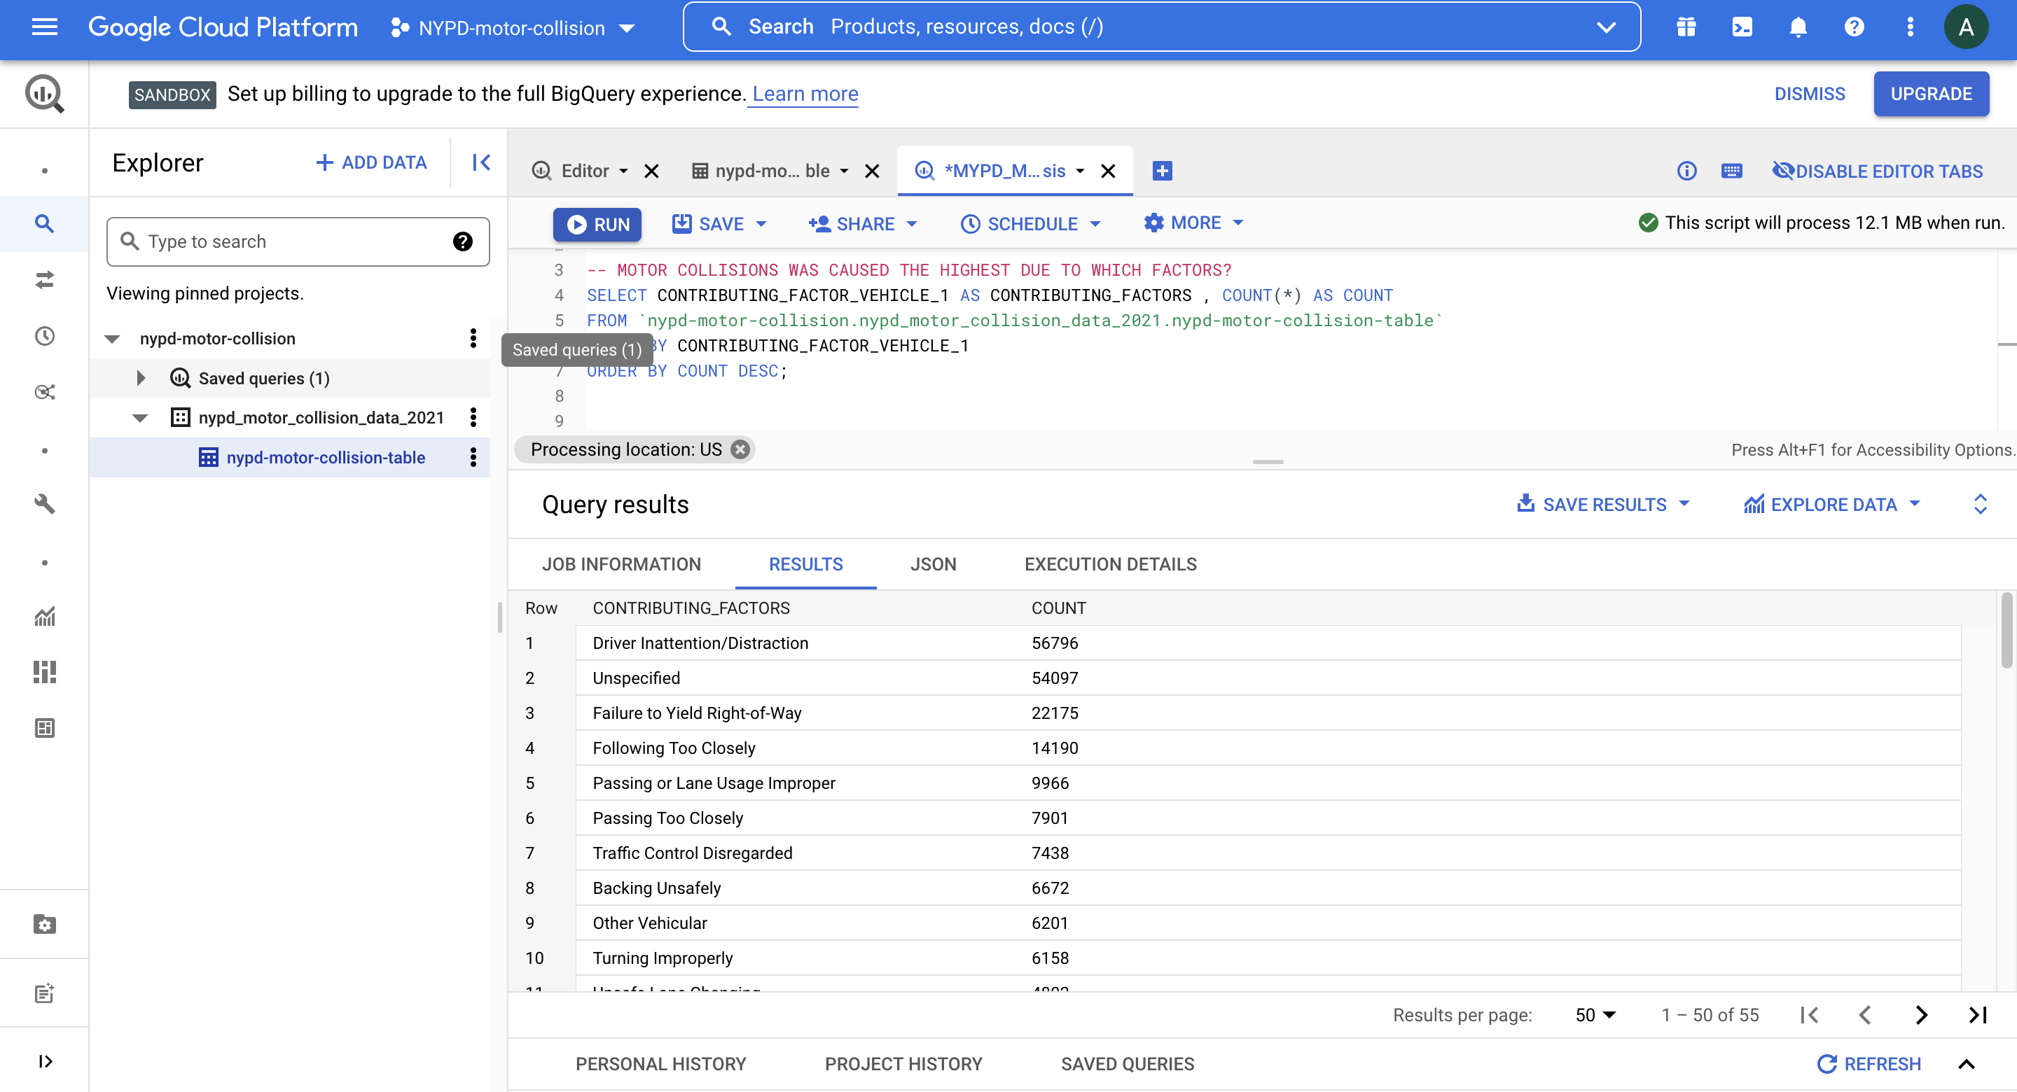Viewport: 2017px width, 1092px height.
Task: Run the query
Action: (x=597, y=224)
